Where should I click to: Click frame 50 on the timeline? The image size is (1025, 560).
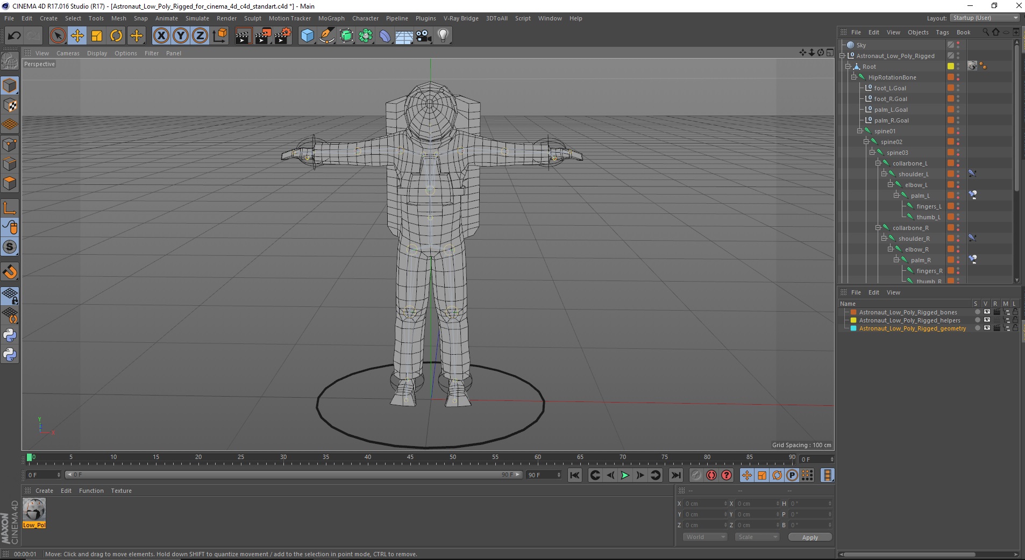coord(453,457)
